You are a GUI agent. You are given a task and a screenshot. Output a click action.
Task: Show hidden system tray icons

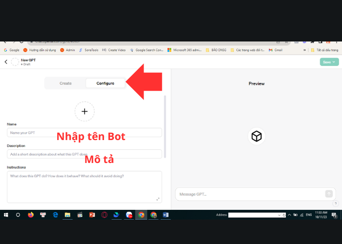pos(289,215)
